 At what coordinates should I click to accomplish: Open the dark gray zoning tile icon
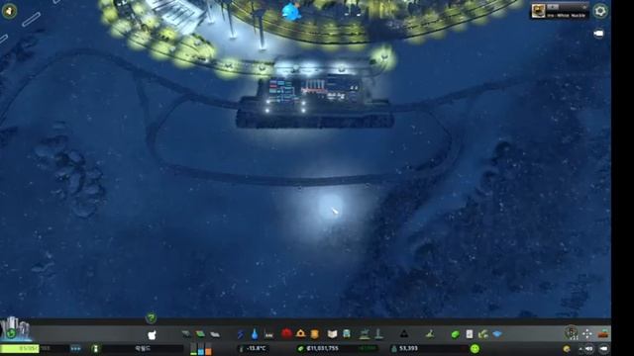tap(186, 334)
